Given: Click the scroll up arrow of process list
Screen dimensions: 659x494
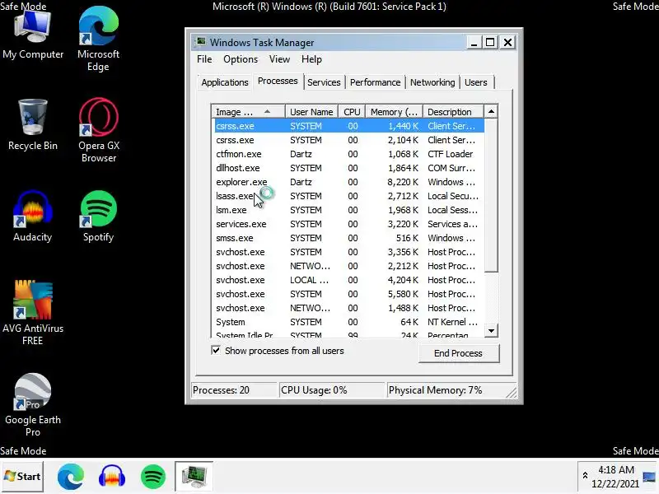Looking at the screenshot, I should (491, 111).
